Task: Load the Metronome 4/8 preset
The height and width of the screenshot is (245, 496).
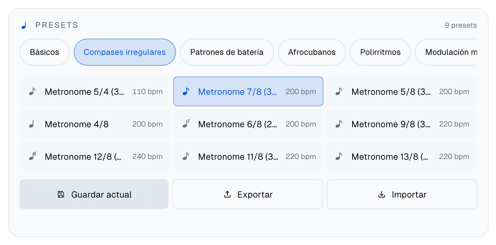Action: pyautogui.click(x=95, y=124)
